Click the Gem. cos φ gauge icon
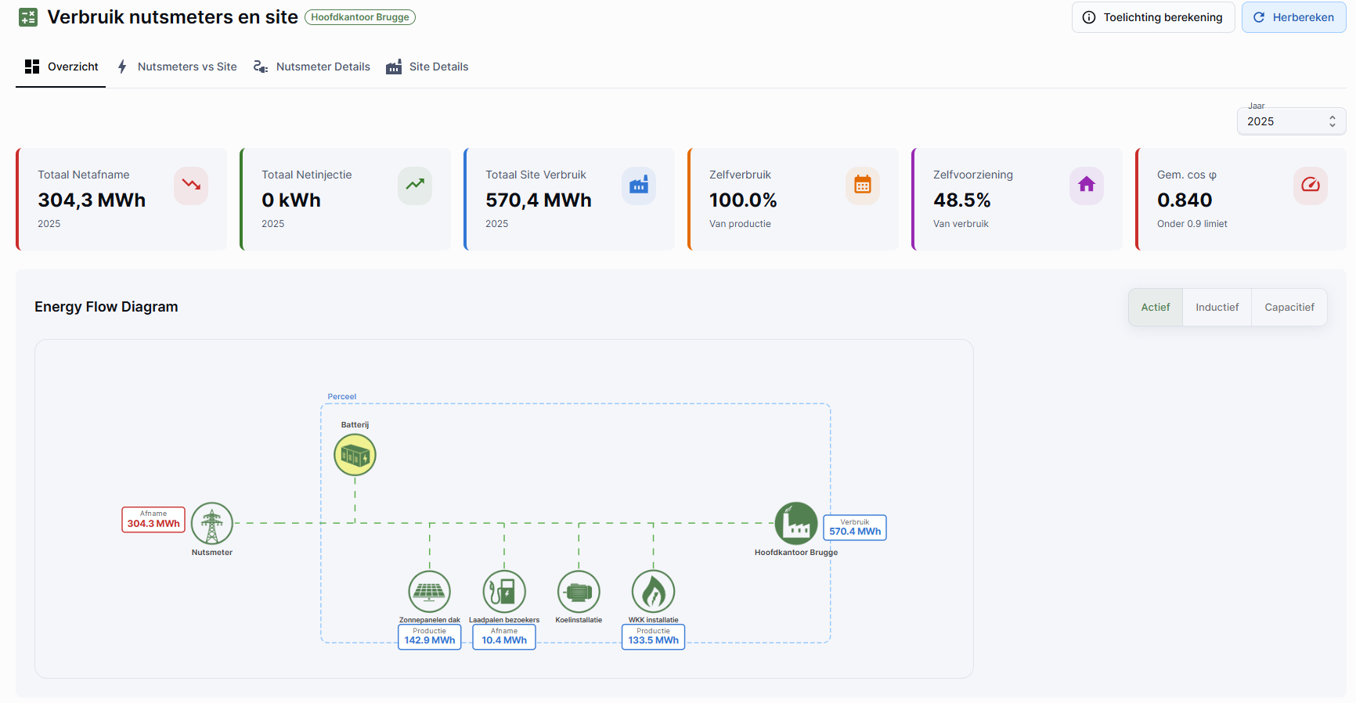1356x703 pixels. point(1311,185)
